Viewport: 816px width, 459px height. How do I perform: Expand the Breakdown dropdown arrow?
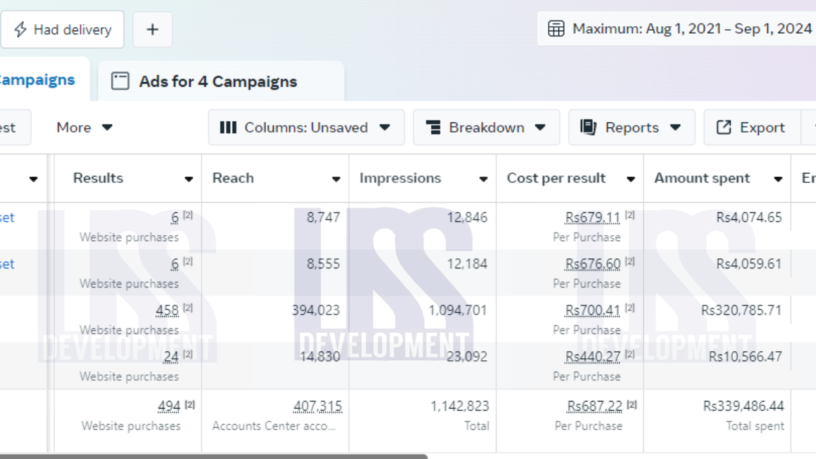tap(541, 127)
